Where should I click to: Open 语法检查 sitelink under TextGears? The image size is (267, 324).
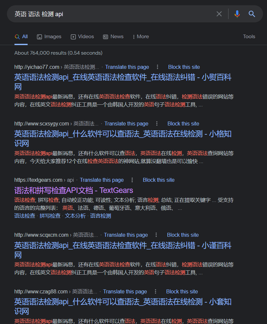25,216
